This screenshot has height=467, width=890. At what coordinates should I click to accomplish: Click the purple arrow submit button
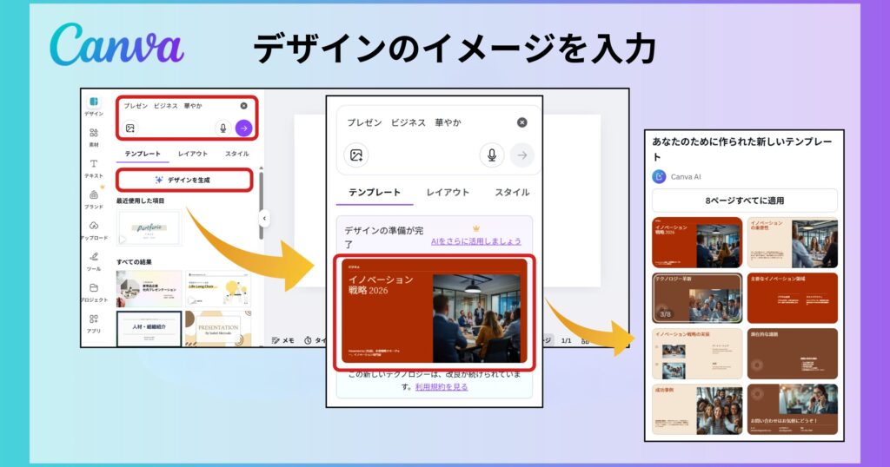pyautogui.click(x=244, y=128)
